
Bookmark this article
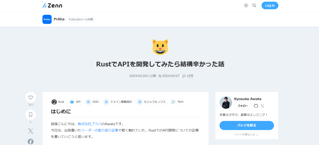click(x=31, y=115)
